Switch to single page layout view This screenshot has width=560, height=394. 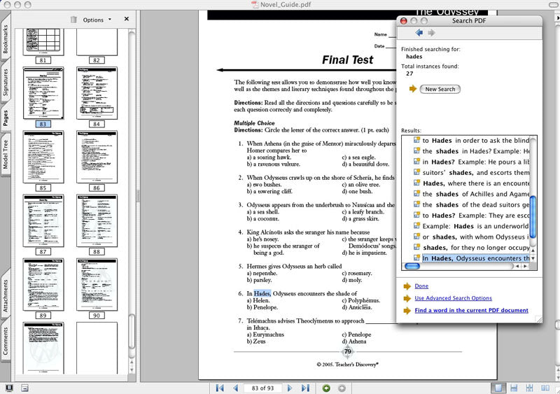pyautogui.click(x=499, y=388)
